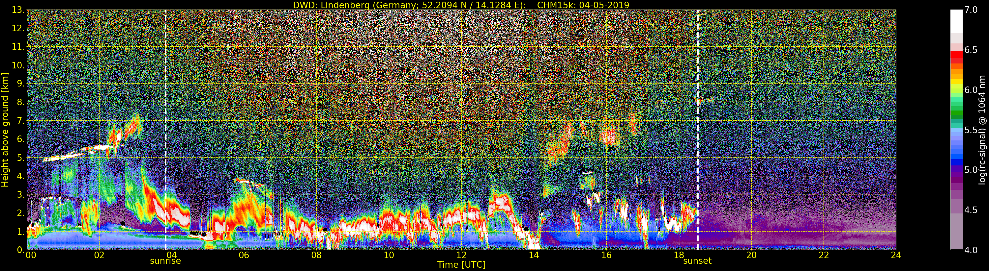Click the white dashed sunset marker line
The width and height of the screenshot is (989, 271).
[x=698, y=130]
